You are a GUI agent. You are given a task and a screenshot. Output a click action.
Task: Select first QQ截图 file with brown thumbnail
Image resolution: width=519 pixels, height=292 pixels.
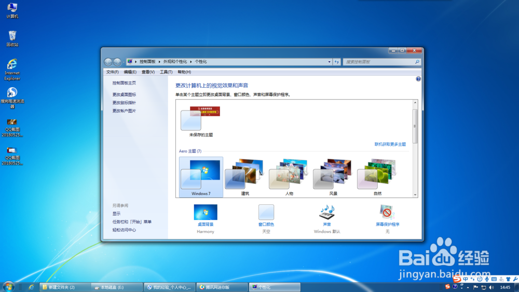pos(12,128)
